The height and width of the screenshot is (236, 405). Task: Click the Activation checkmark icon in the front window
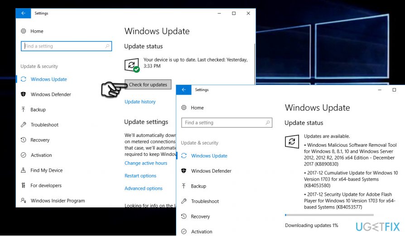pyautogui.click(x=183, y=231)
